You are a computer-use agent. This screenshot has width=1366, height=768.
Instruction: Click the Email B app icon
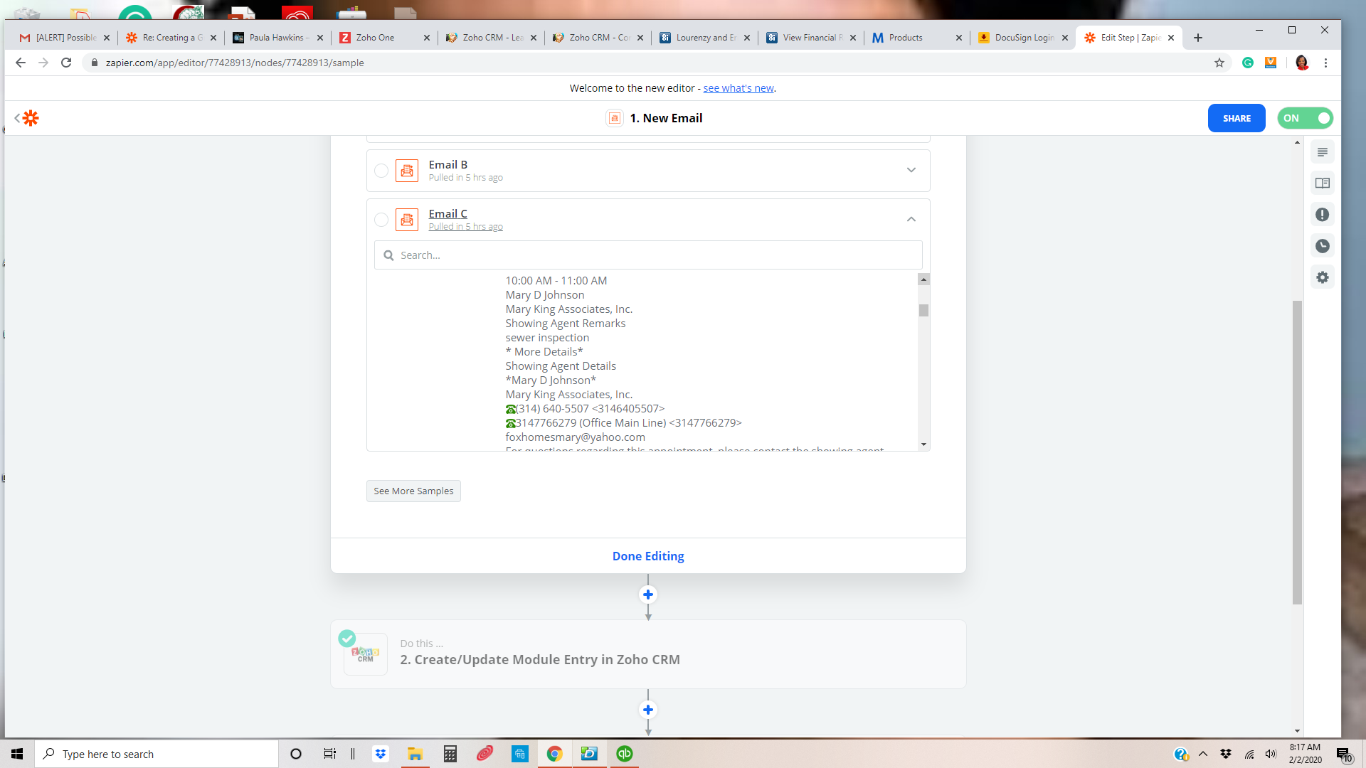[407, 171]
